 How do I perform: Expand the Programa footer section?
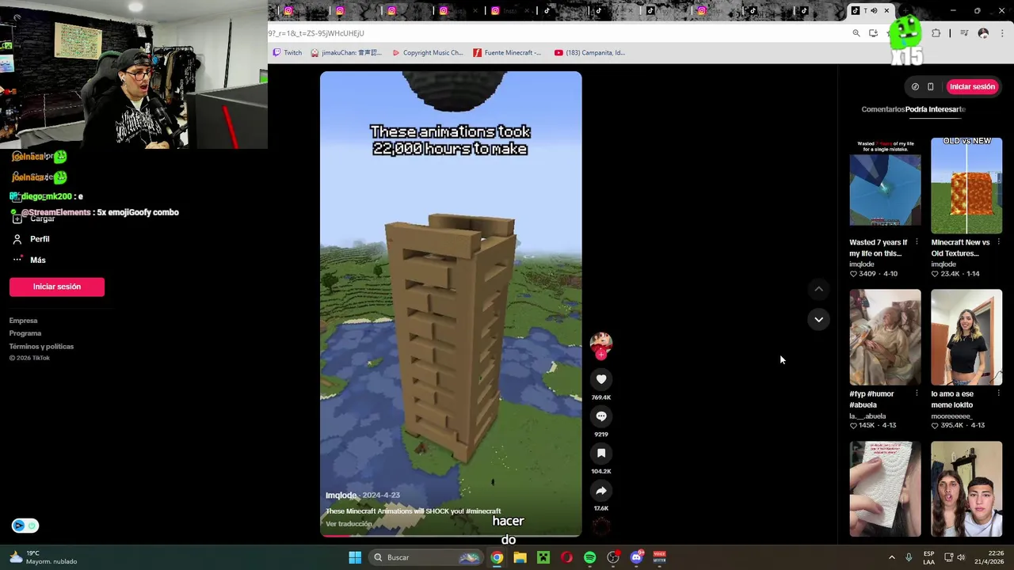(25, 333)
